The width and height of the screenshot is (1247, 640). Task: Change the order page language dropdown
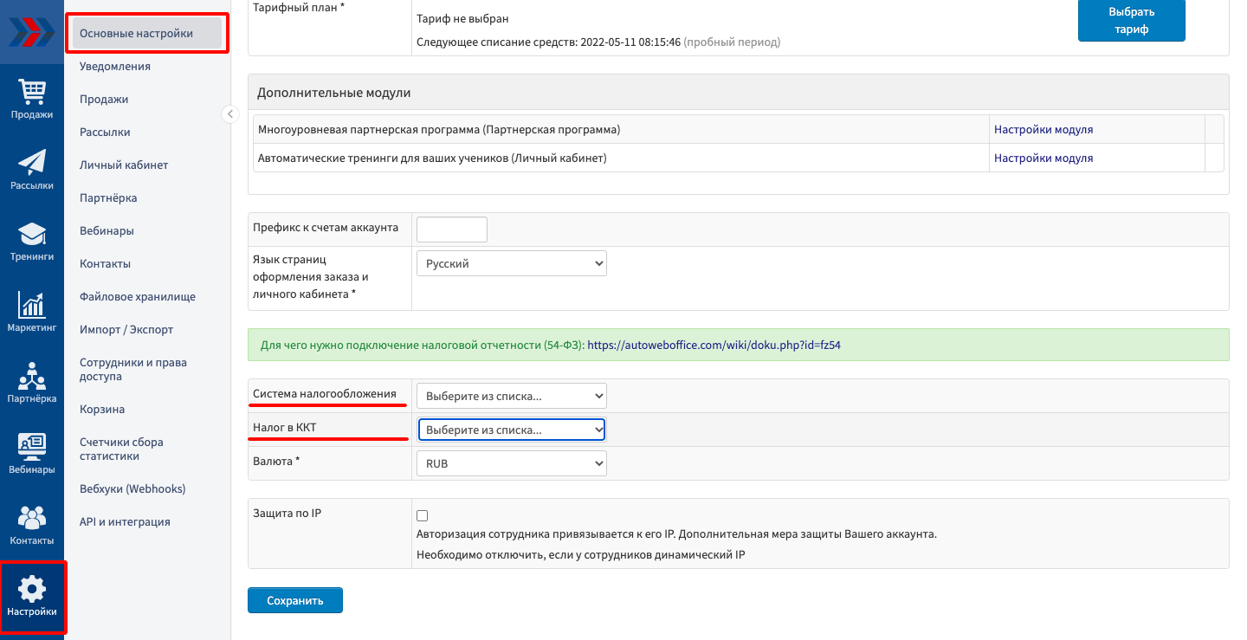tap(511, 263)
